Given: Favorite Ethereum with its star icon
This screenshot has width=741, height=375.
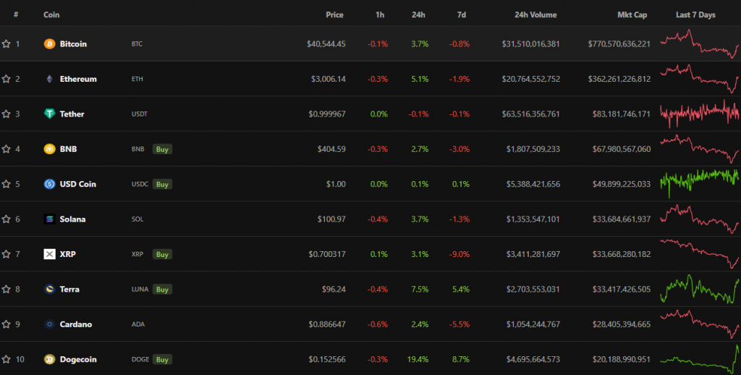Looking at the screenshot, I should click(6, 79).
